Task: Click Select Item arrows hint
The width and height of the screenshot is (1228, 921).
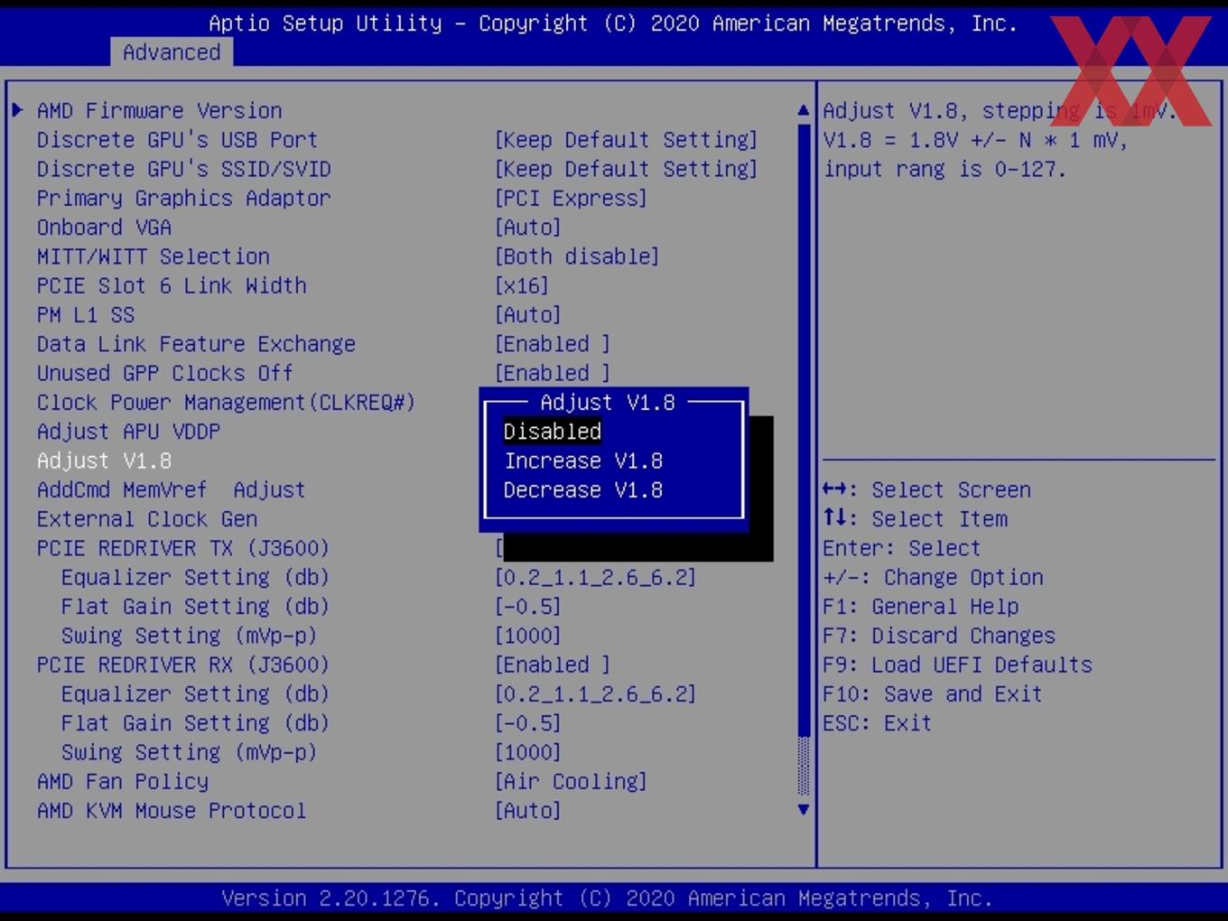Action: pos(915,519)
